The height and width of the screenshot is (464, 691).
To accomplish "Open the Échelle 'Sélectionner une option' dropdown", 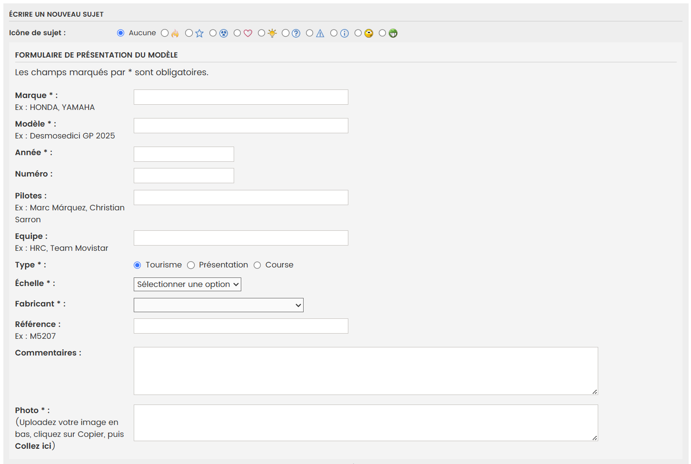I will click(x=188, y=284).
